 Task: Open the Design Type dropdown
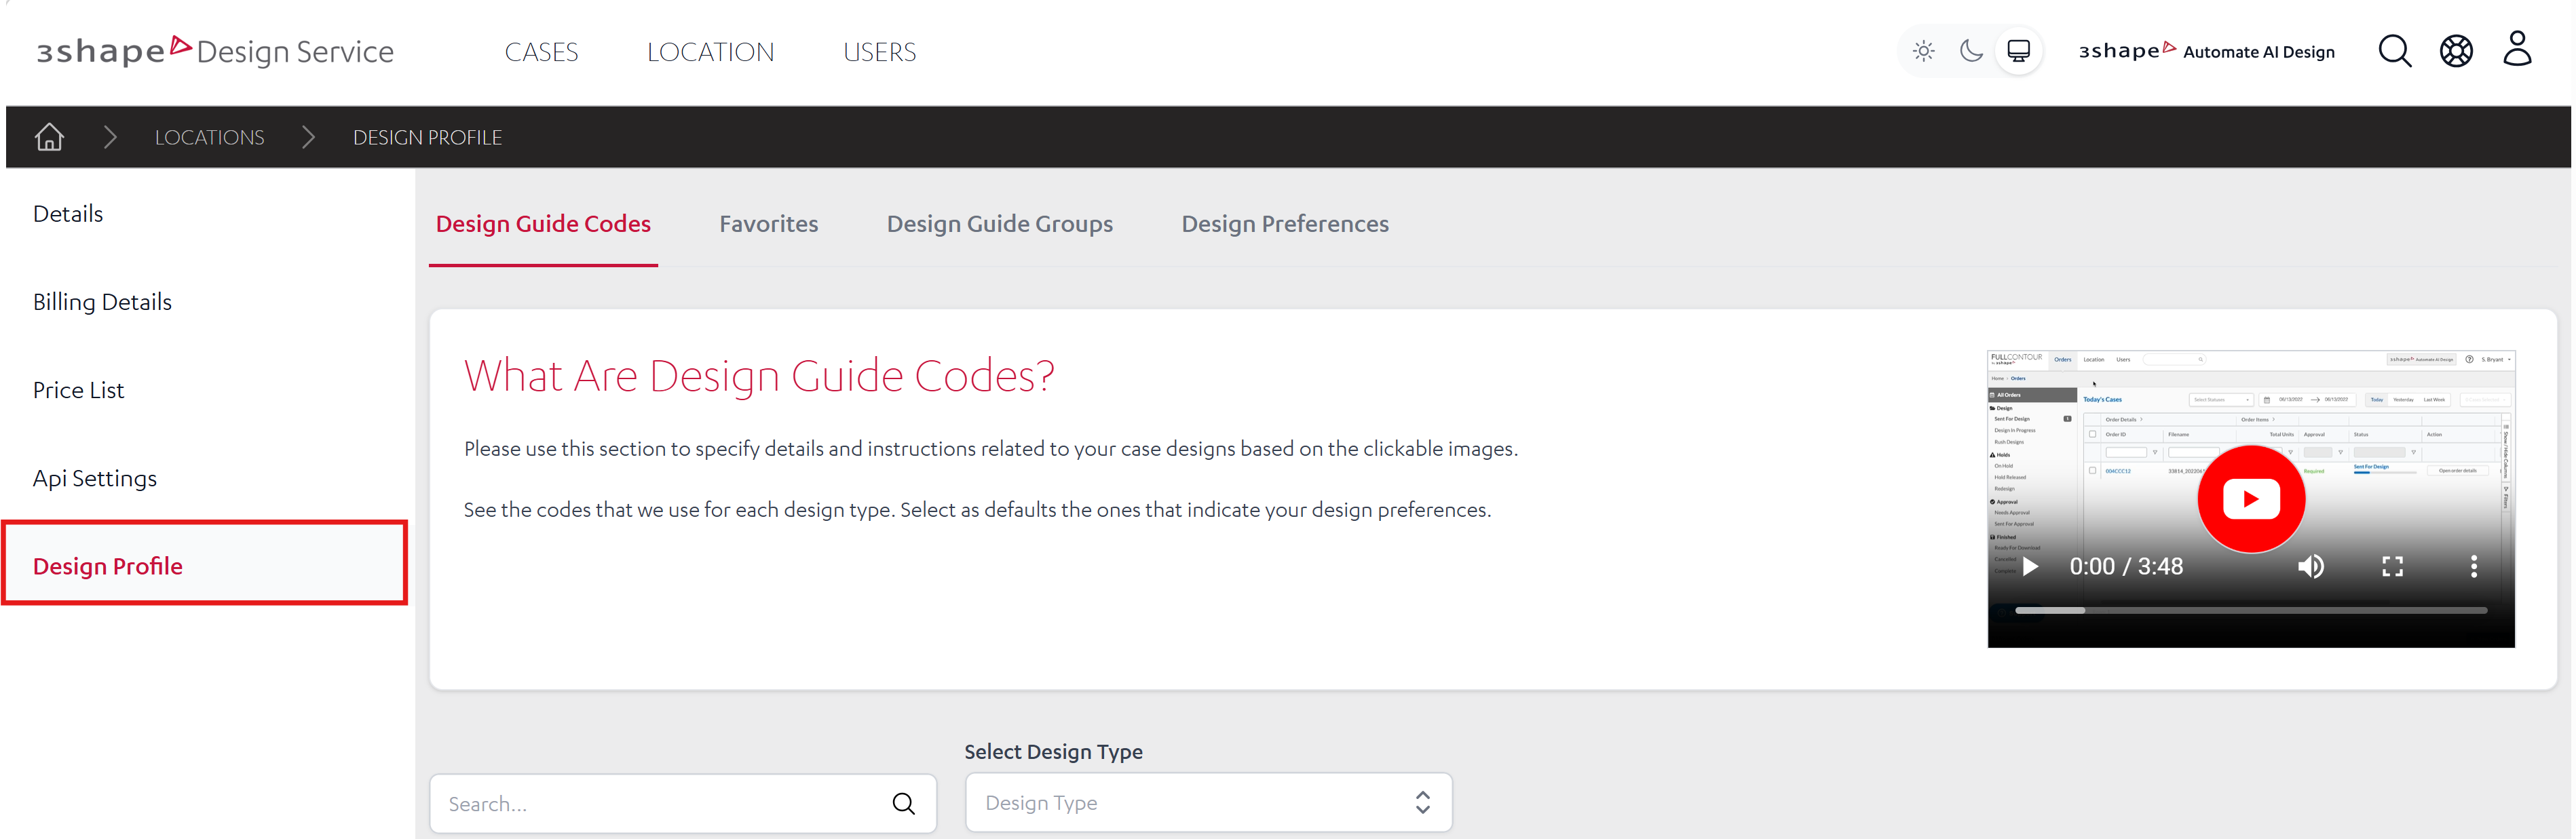coord(1208,802)
